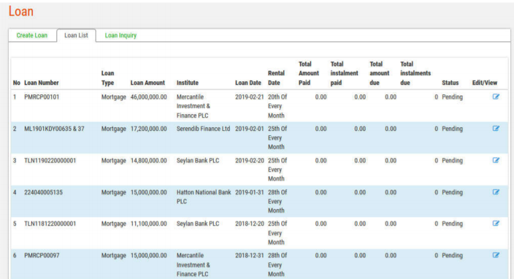Click loan date 2019-02-21
This screenshot has width=514, height=279.
pyautogui.click(x=249, y=97)
